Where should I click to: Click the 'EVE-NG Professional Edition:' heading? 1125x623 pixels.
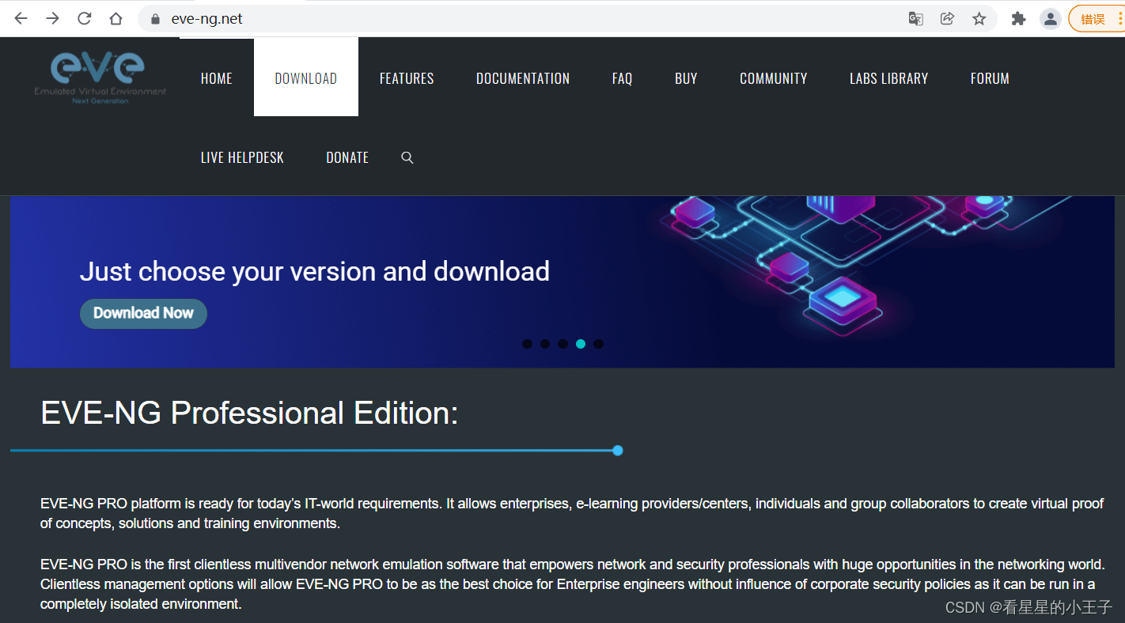249,413
